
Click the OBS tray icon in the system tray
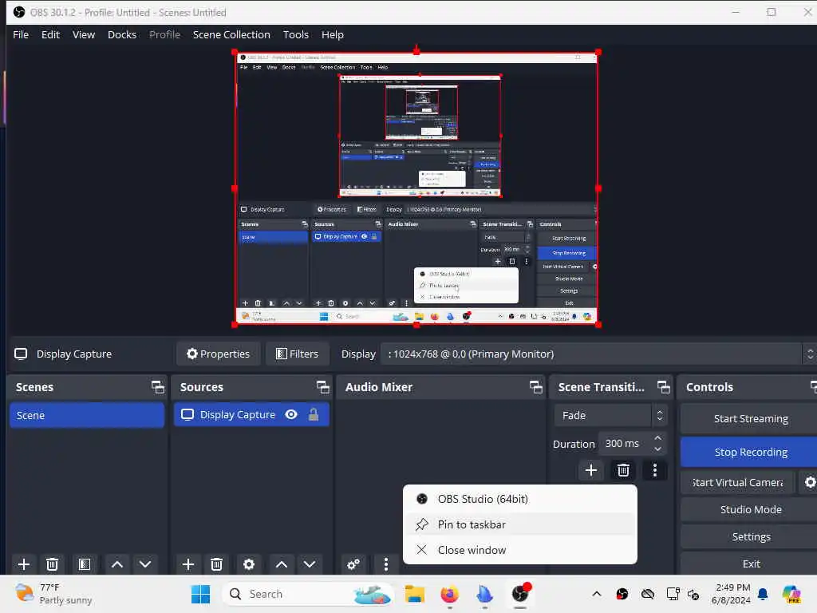click(622, 594)
